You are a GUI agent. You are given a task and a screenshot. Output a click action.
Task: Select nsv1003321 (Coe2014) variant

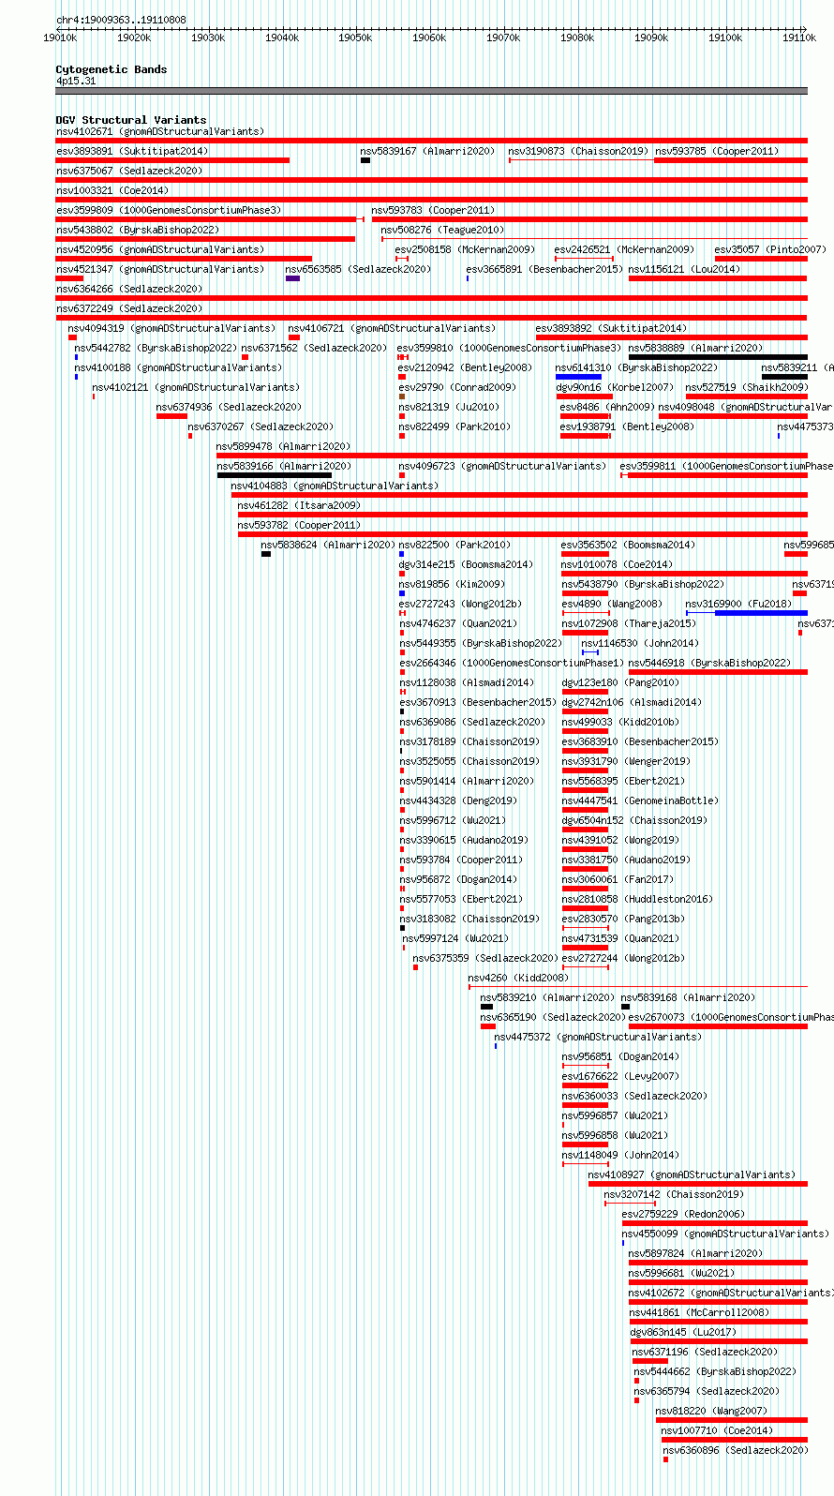[112, 190]
